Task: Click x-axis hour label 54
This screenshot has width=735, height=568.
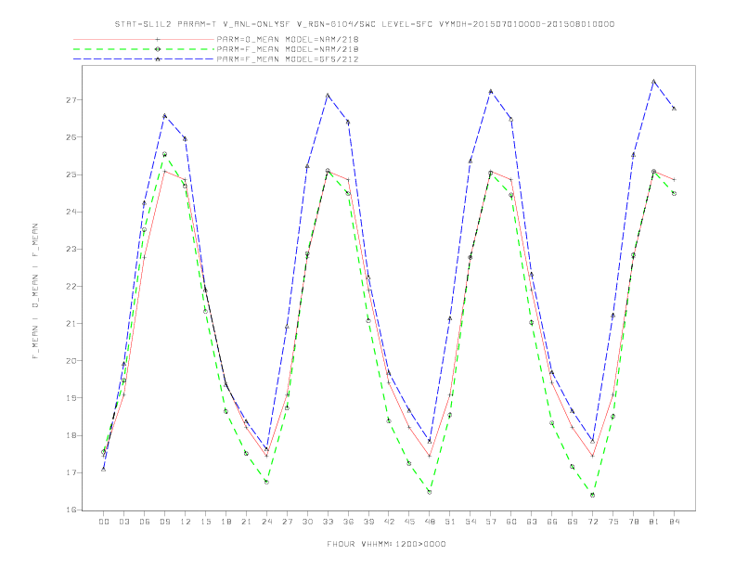Action: coord(471,522)
